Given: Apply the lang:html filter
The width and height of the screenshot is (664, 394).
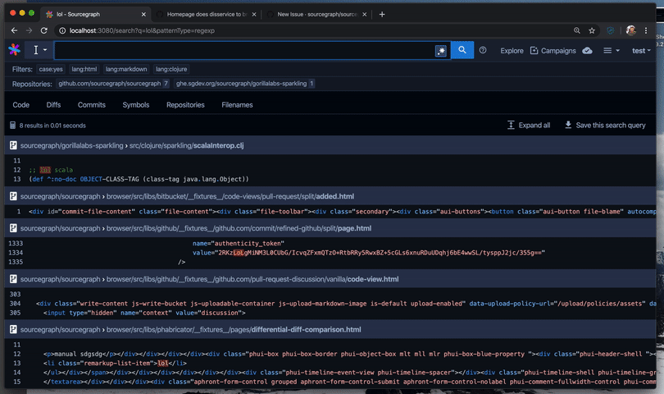Looking at the screenshot, I should 84,69.
